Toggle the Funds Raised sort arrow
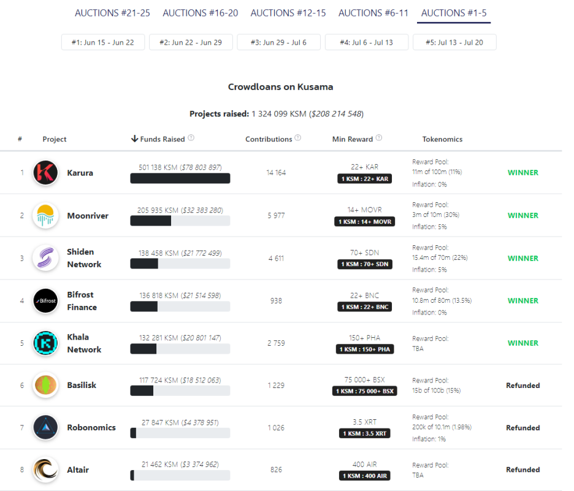 [x=134, y=139]
